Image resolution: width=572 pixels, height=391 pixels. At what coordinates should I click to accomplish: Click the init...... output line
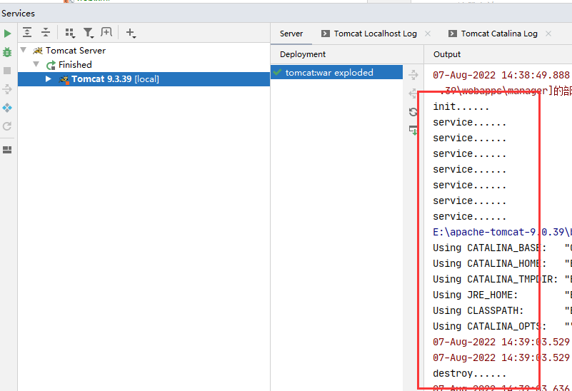[461, 107]
